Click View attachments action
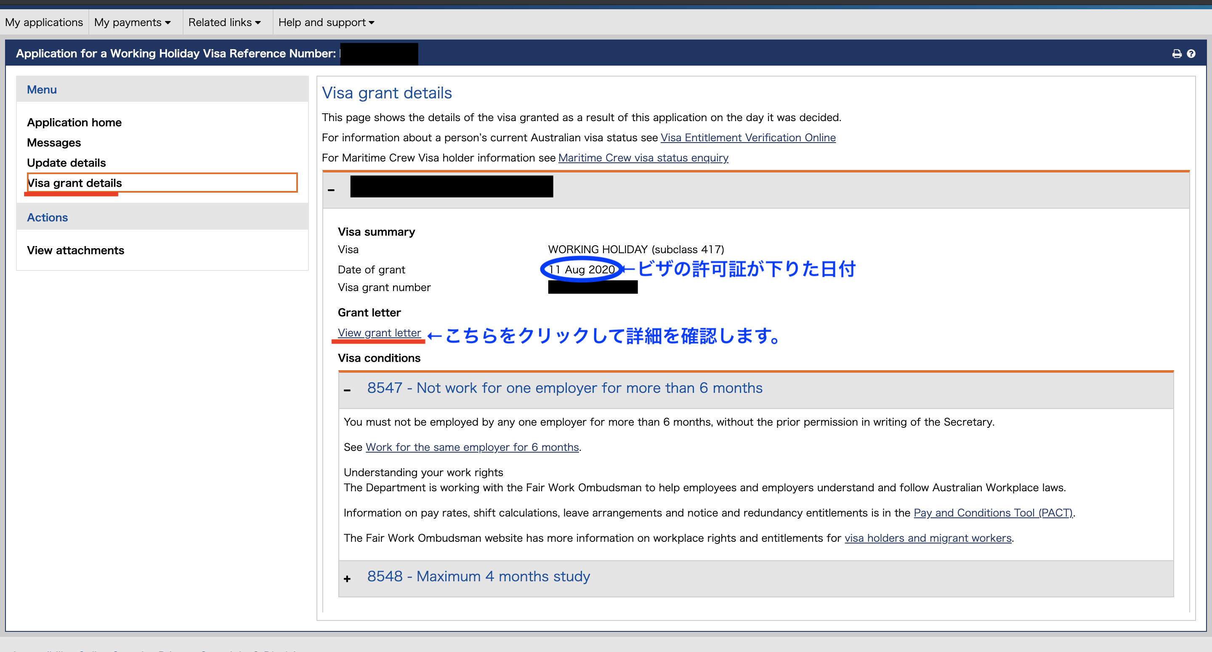1212x652 pixels. 75,250
